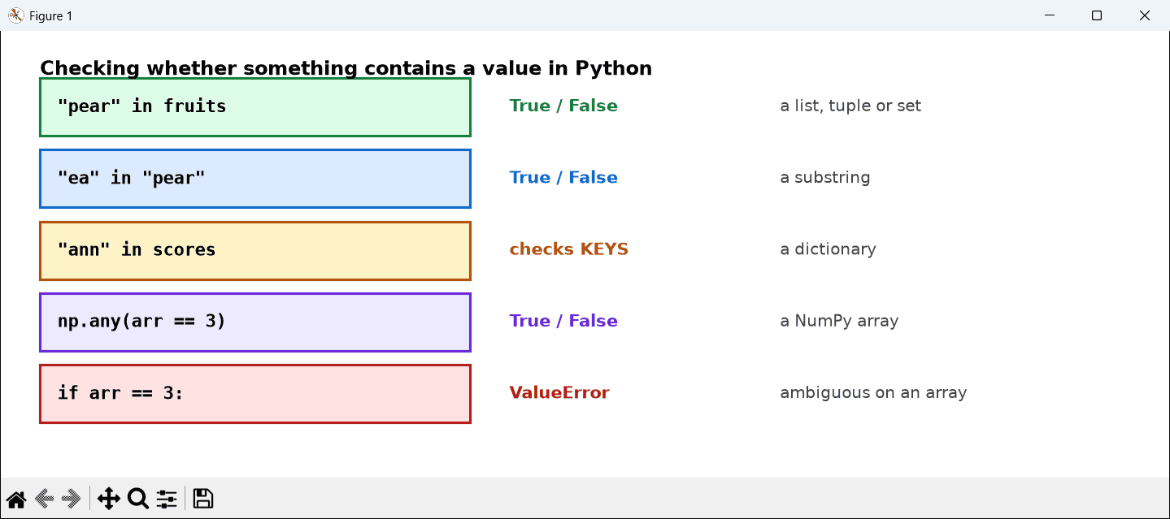Close the Figure 1 window
Viewport: 1170px width, 519px height.
point(1144,15)
